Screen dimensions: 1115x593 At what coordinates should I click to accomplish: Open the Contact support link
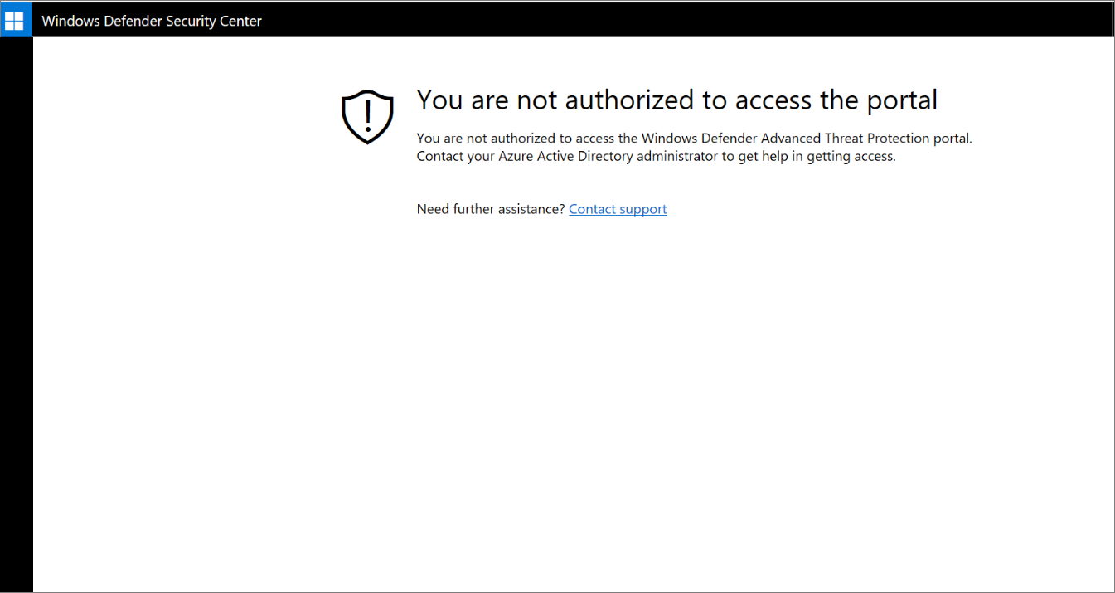618,209
